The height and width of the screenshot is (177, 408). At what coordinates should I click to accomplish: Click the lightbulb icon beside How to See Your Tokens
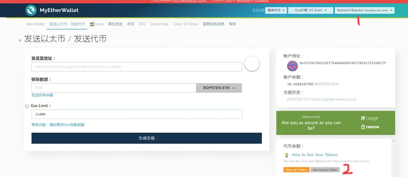pyautogui.click(x=286, y=155)
